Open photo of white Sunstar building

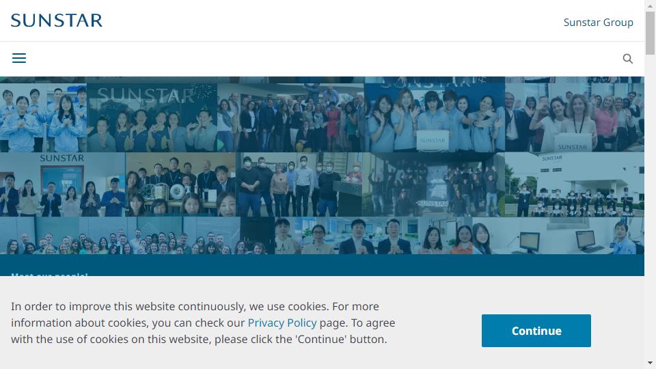click(575, 184)
